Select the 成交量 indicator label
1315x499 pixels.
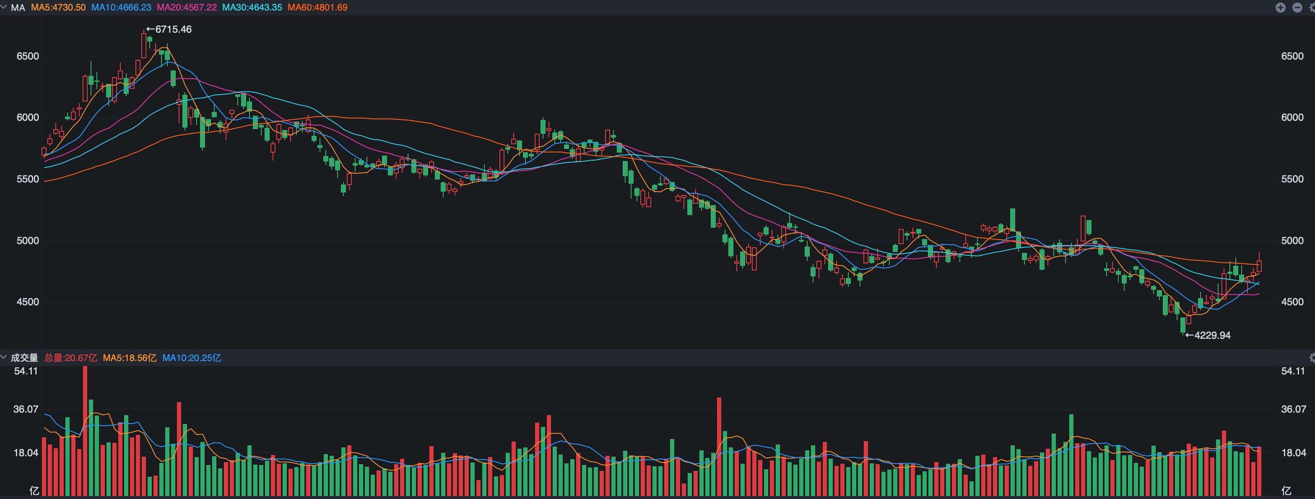click(x=24, y=358)
